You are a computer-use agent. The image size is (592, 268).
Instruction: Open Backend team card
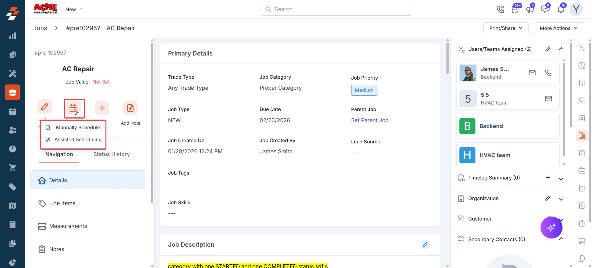[508, 126]
